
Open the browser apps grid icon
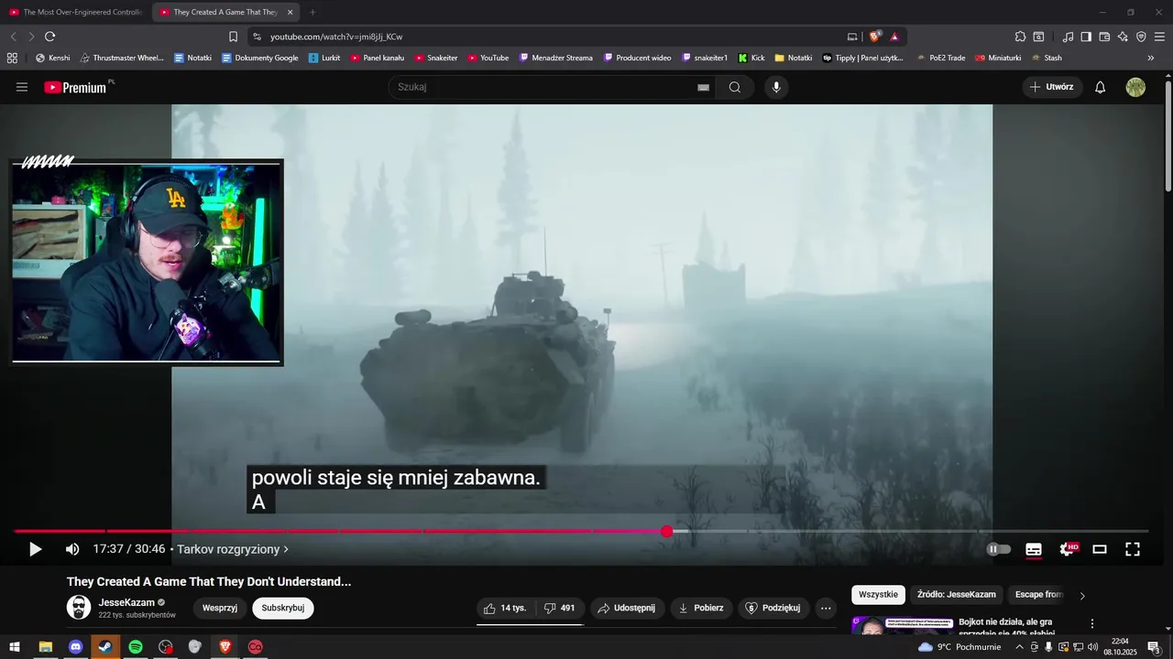point(12,58)
